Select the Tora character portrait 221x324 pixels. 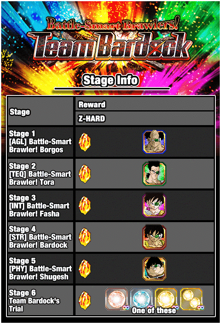tap(154, 174)
